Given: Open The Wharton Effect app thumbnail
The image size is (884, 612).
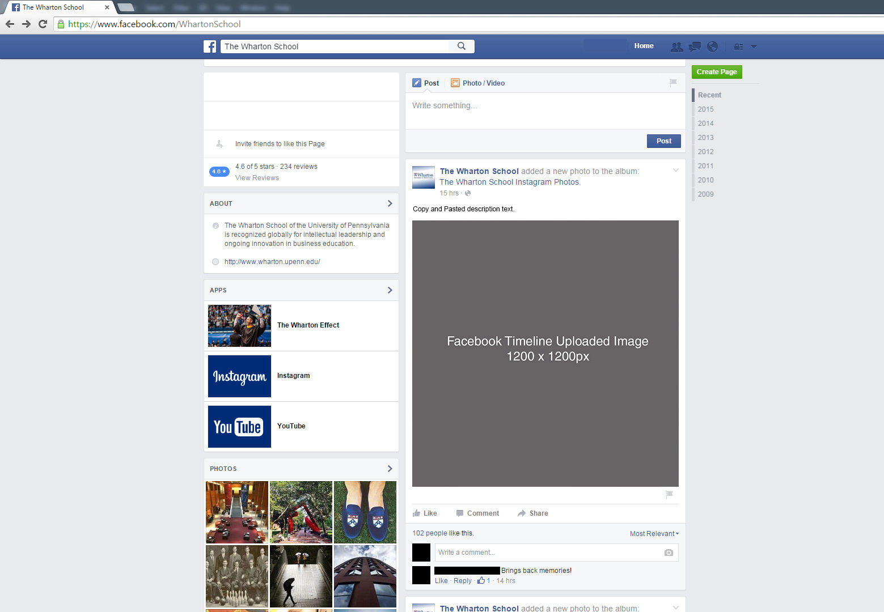Looking at the screenshot, I should [x=239, y=326].
